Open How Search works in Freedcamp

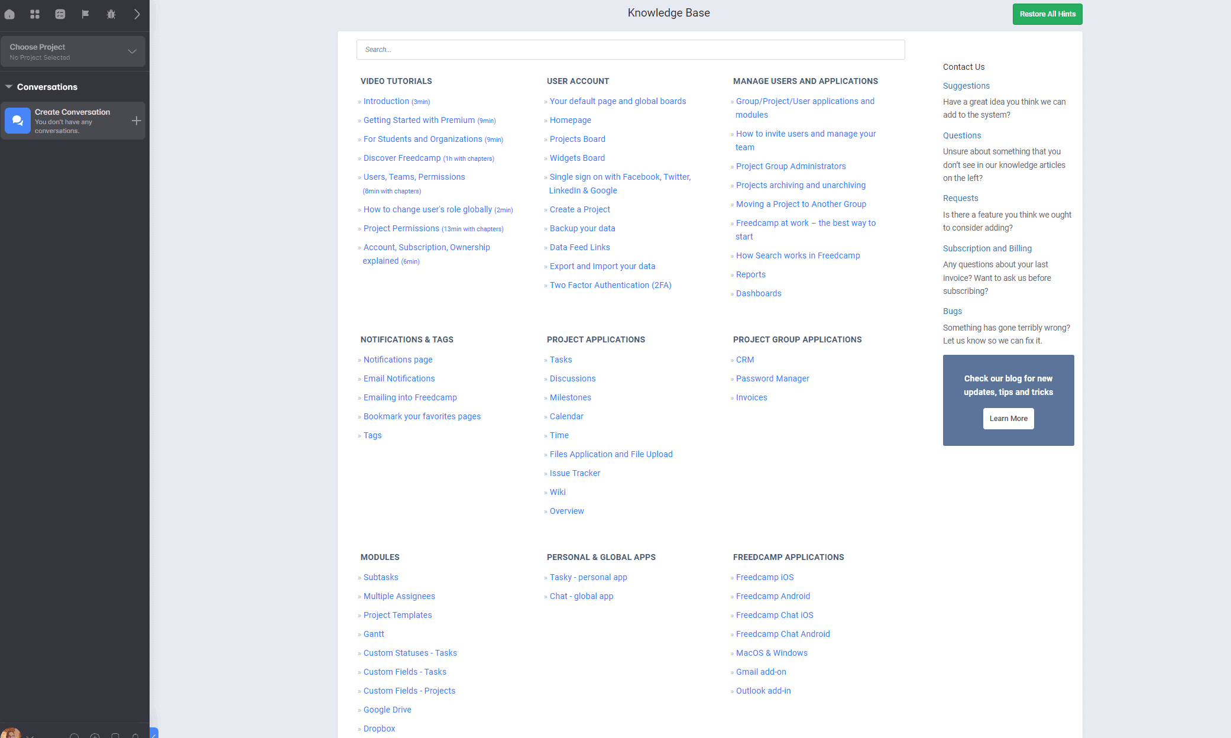point(798,256)
